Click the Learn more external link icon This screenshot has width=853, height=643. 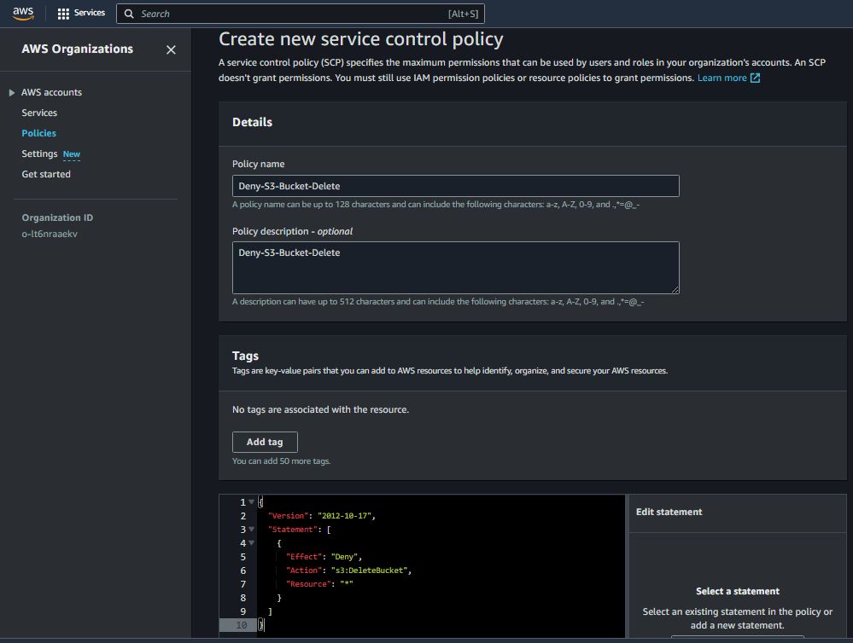755,78
